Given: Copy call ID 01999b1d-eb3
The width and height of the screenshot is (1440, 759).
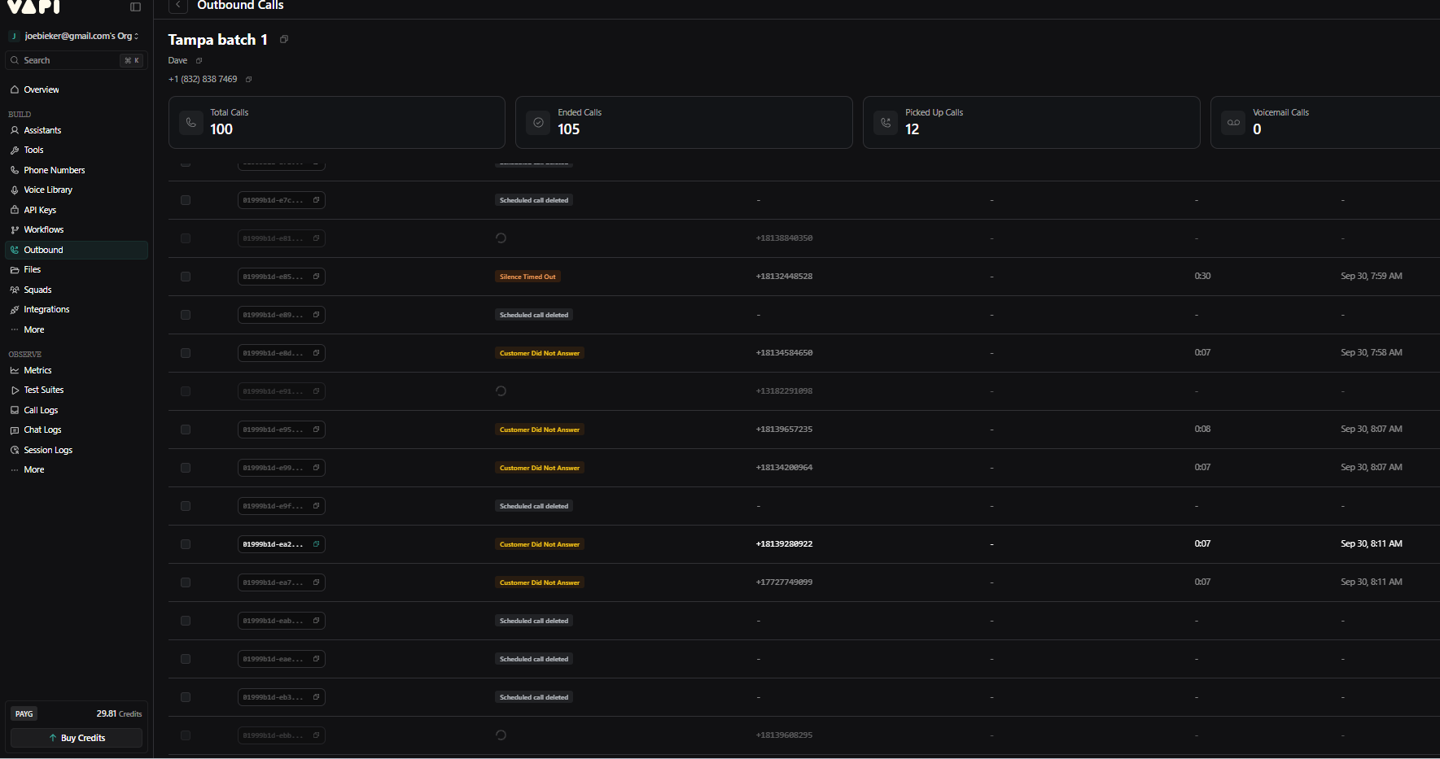Looking at the screenshot, I should [x=316, y=697].
